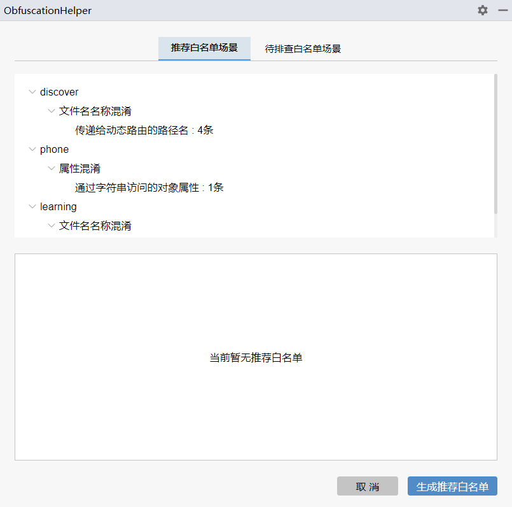Image resolution: width=512 pixels, height=507 pixels.
Task: Collapse the phone node using its chevron
Action: (x=32, y=150)
